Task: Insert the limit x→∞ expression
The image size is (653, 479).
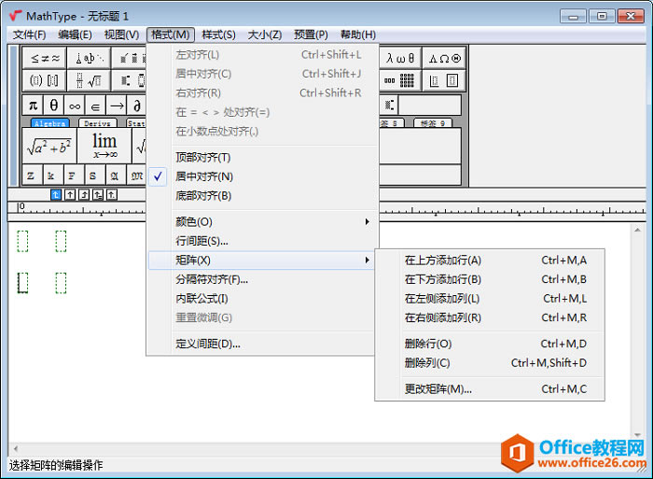Action: click(x=104, y=145)
